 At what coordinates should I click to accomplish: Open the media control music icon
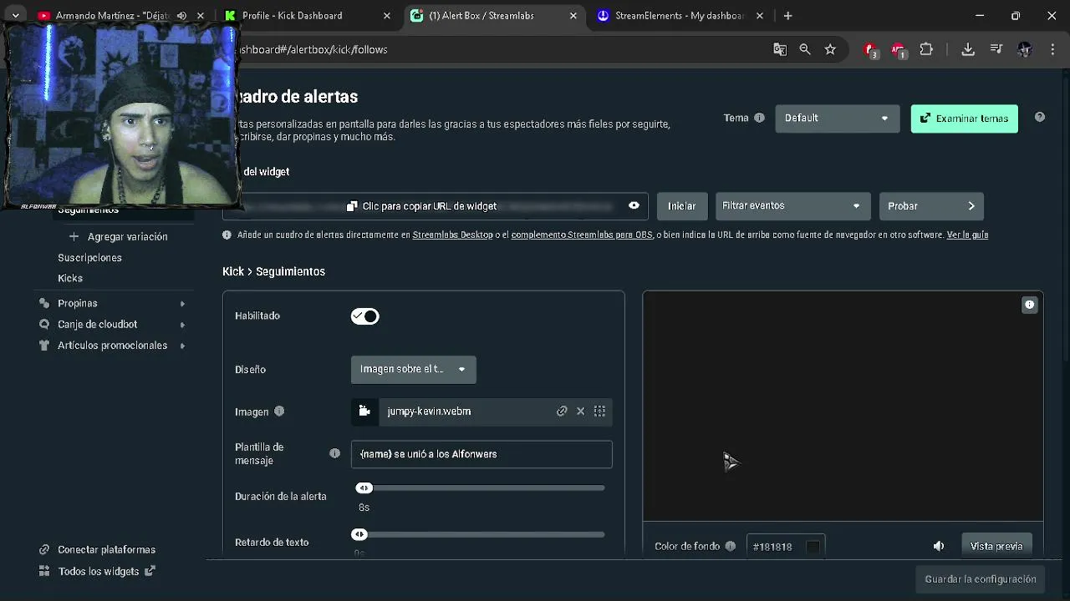click(996, 49)
